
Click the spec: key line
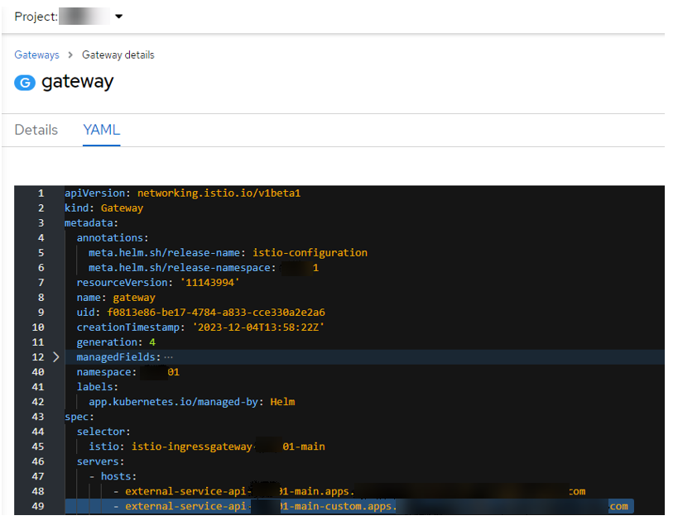79,417
